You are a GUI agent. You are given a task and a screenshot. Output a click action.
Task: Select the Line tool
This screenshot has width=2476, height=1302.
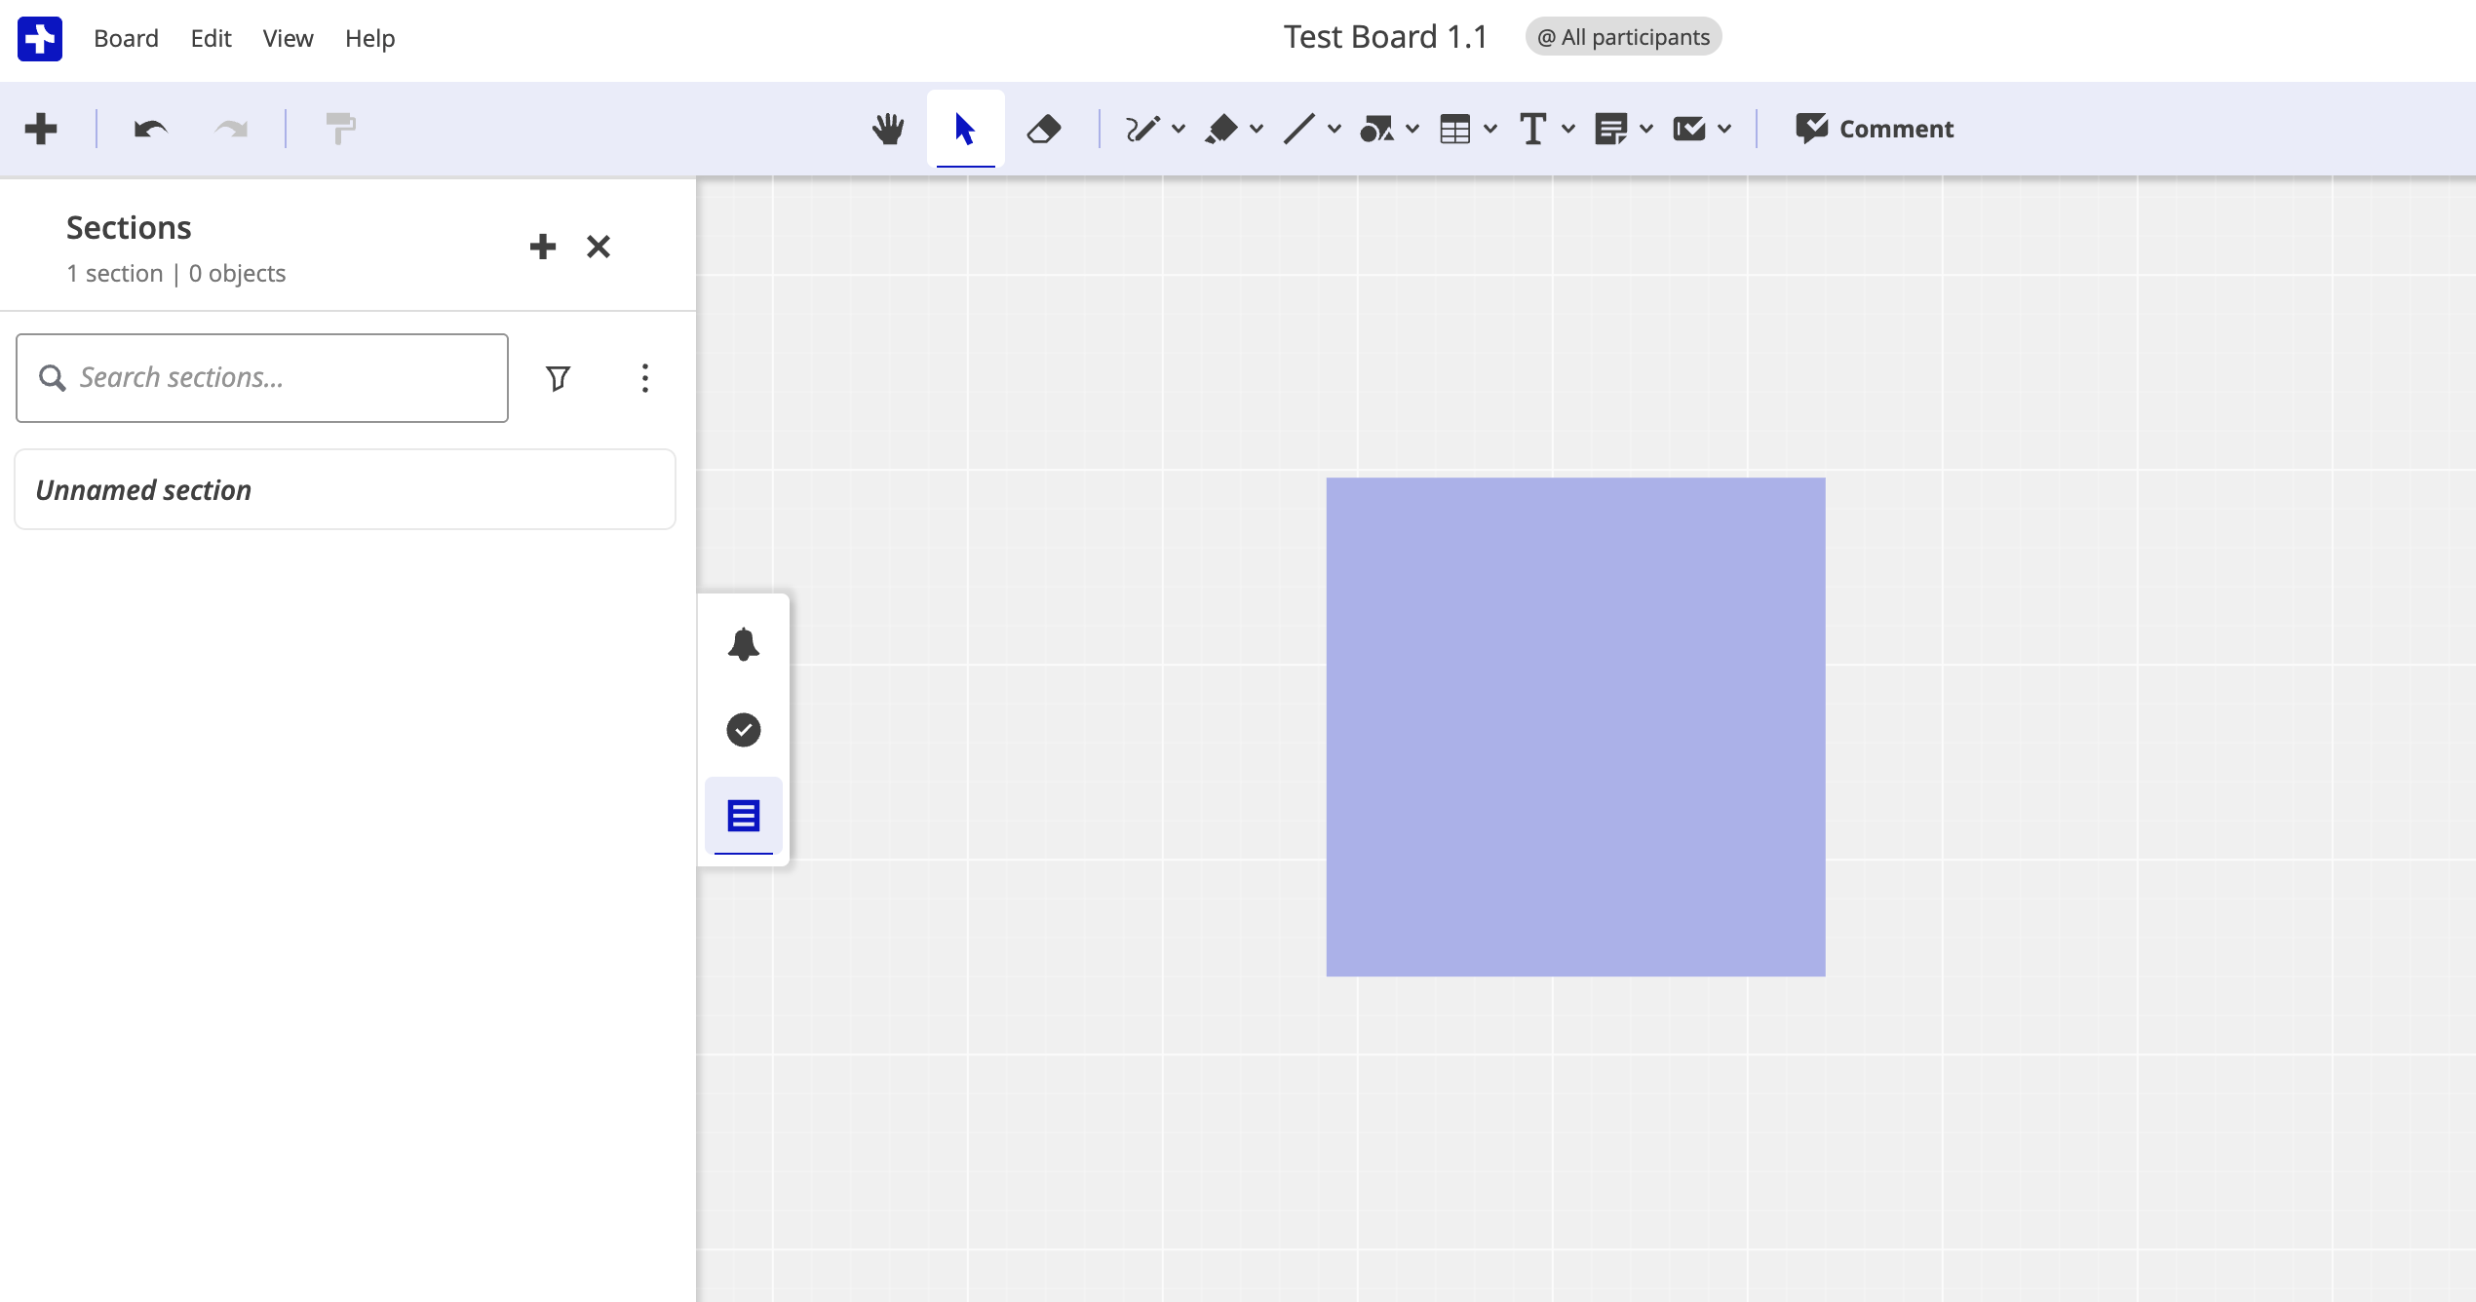[1298, 129]
